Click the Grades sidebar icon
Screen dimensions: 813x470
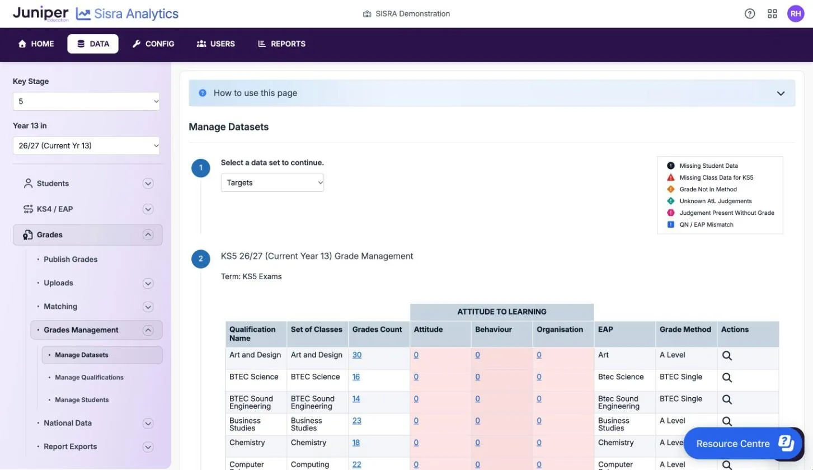tap(28, 235)
